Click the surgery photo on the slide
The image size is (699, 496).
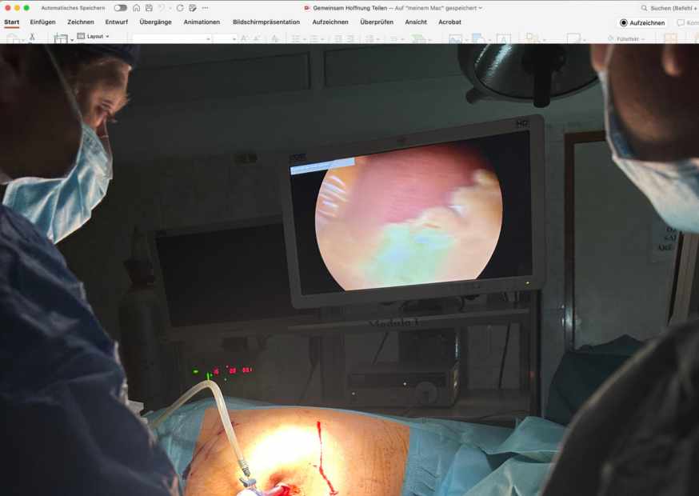coord(349,270)
